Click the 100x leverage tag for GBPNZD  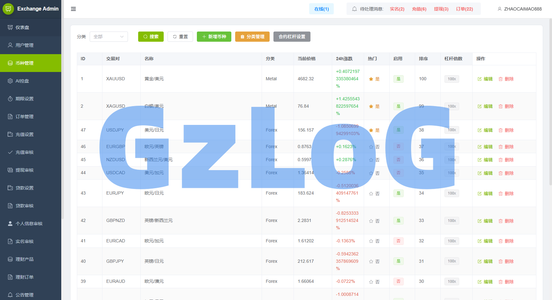tap(452, 221)
